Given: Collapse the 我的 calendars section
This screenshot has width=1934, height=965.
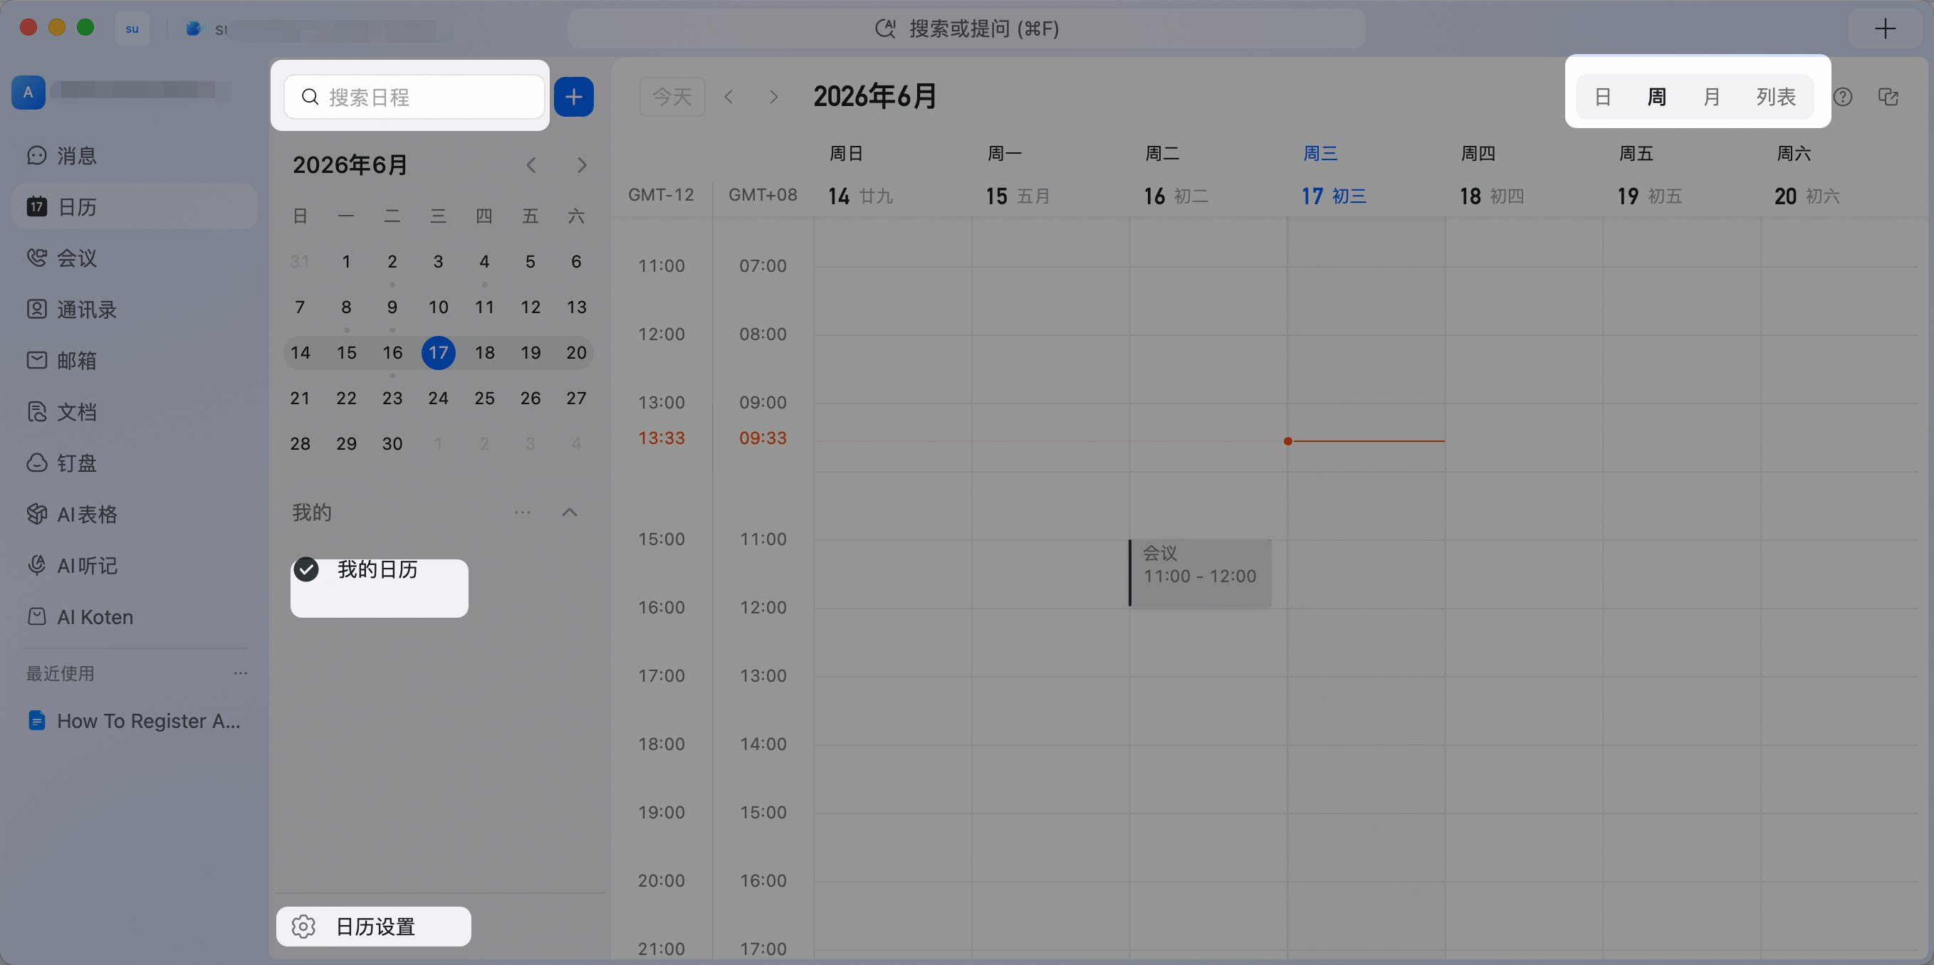Looking at the screenshot, I should [570, 512].
